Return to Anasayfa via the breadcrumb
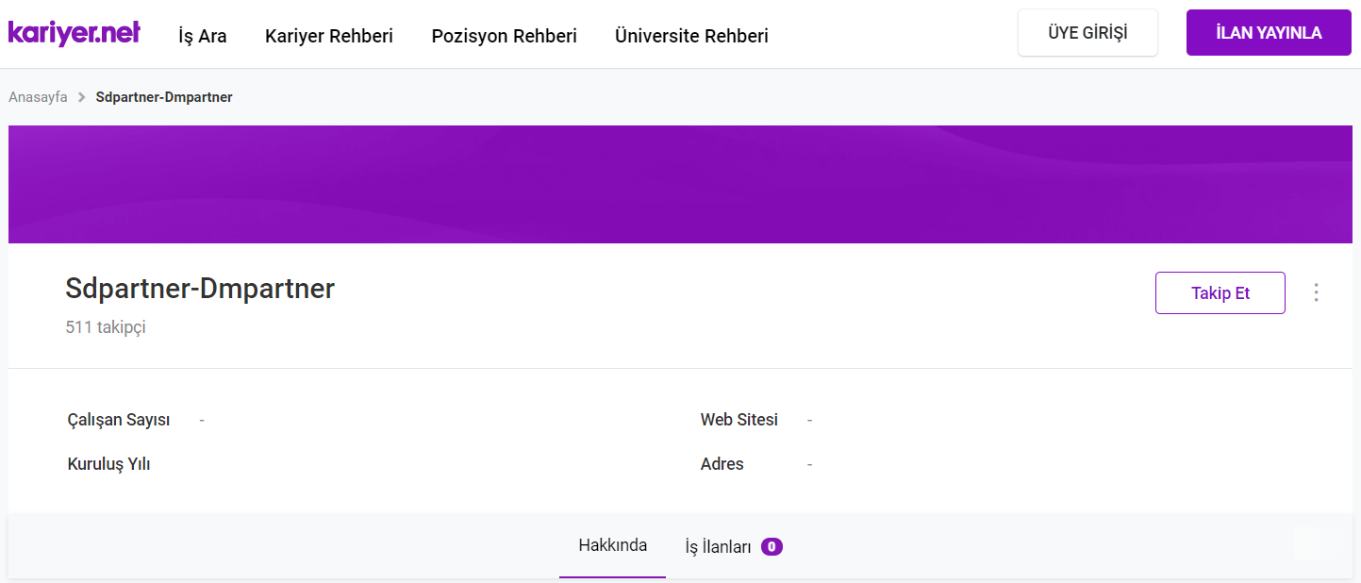1361x583 pixels. coord(38,97)
